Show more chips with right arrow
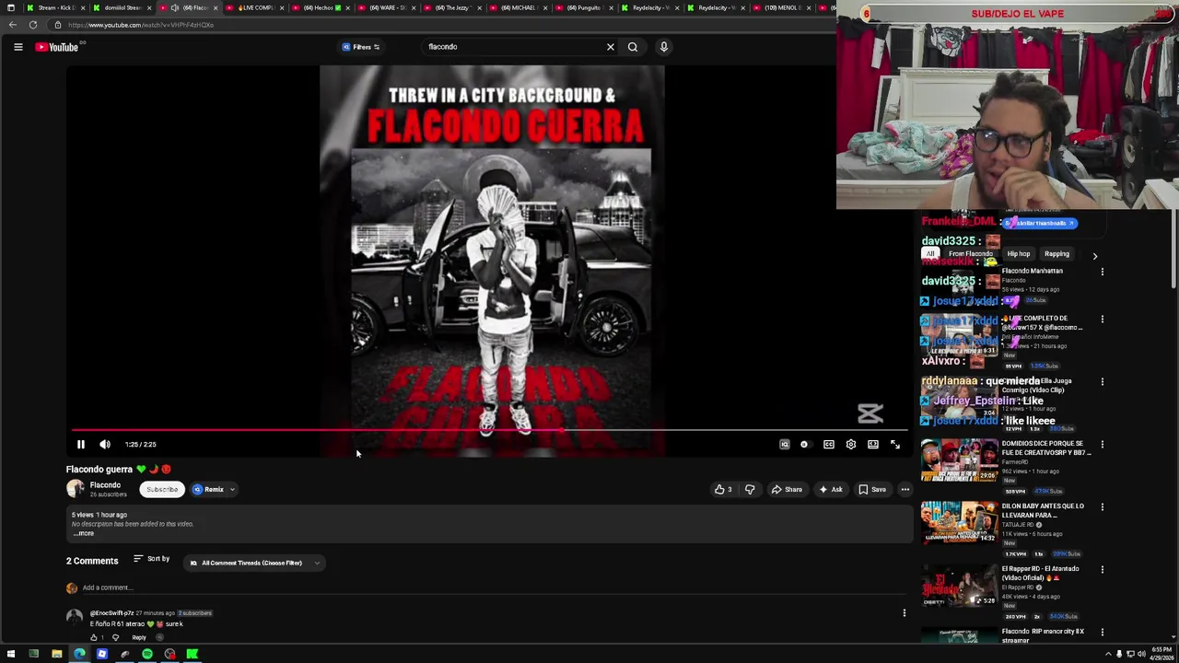The height and width of the screenshot is (663, 1179). [1095, 256]
